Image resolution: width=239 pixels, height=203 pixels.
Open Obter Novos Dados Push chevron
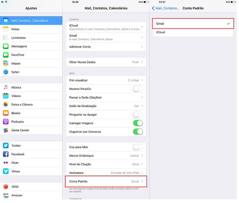142,62
